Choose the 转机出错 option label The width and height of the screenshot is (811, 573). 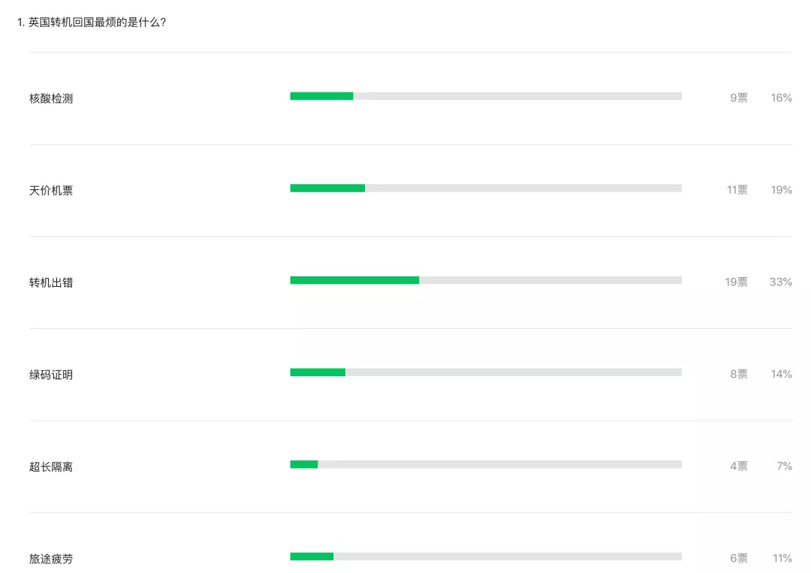point(51,283)
